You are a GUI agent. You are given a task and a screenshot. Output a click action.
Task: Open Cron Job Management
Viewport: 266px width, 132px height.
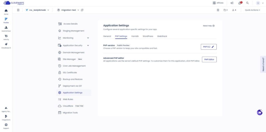pyautogui.click(x=74, y=66)
